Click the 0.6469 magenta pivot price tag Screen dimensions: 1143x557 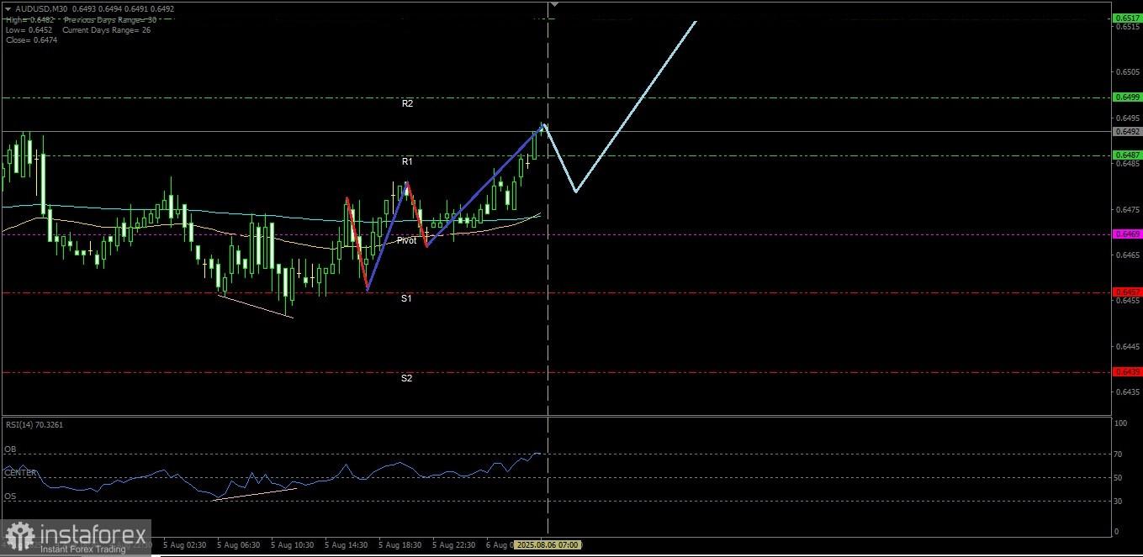1127,234
